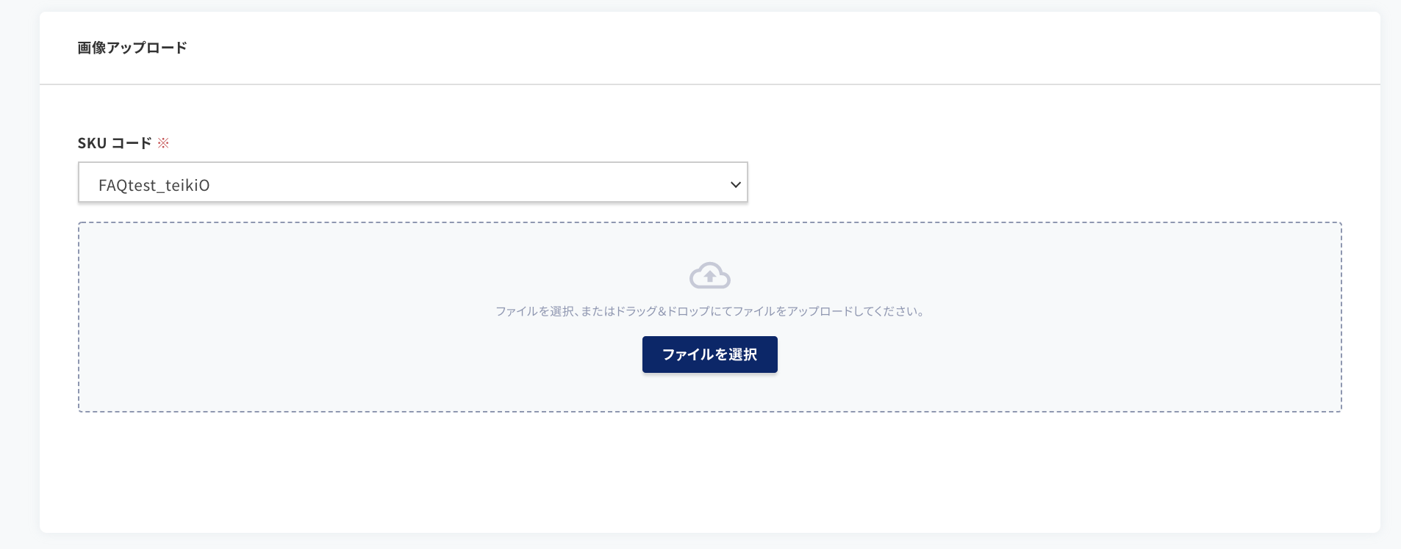Open the FAQtest_teikiO select box
Image resolution: width=1401 pixels, height=549 pixels.
coord(413,182)
